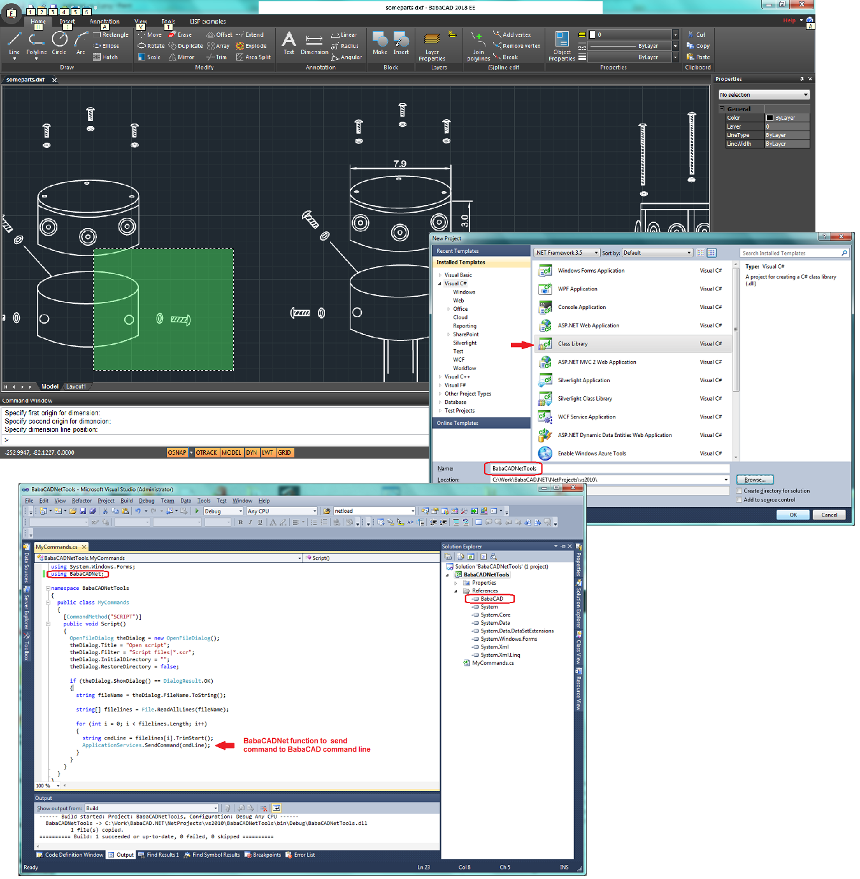The height and width of the screenshot is (879, 860).
Task: Open Debug configuration dropdown
Action: click(x=223, y=511)
